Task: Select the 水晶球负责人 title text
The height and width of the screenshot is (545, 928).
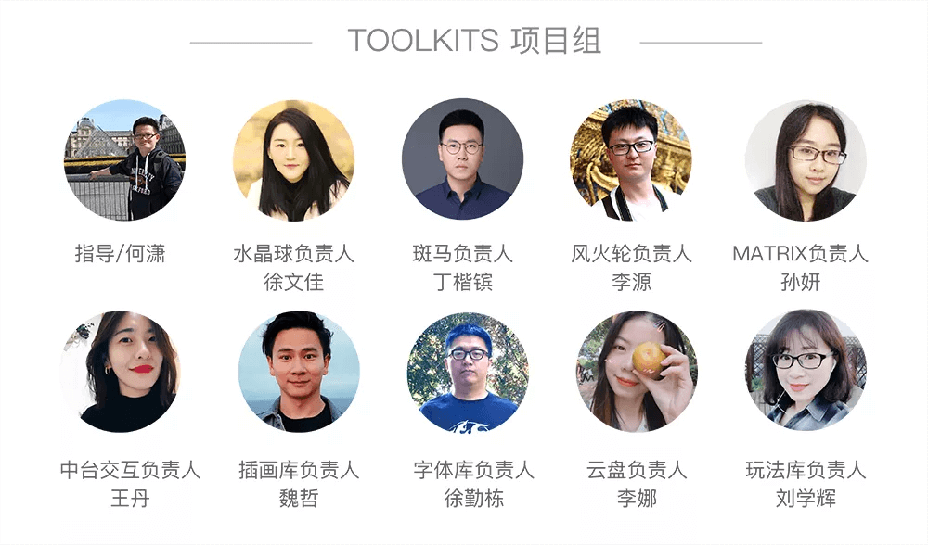Action: (293, 254)
